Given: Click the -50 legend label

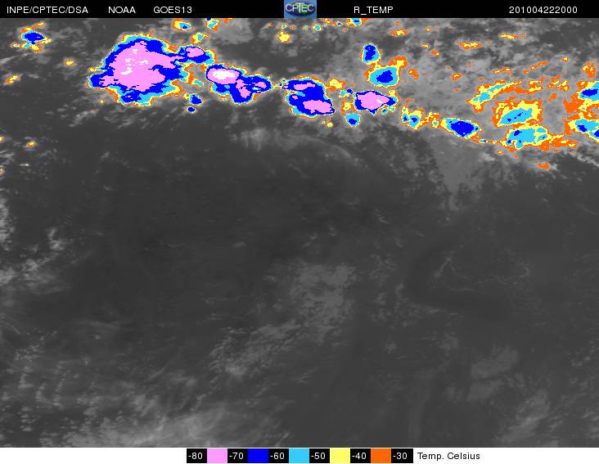Looking at the screenshot, I should click(x=319, y=456).
